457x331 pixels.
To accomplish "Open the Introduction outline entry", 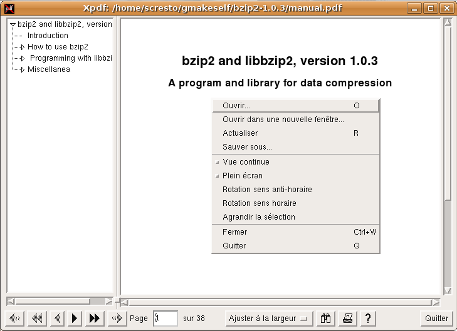I will point(48,36).
